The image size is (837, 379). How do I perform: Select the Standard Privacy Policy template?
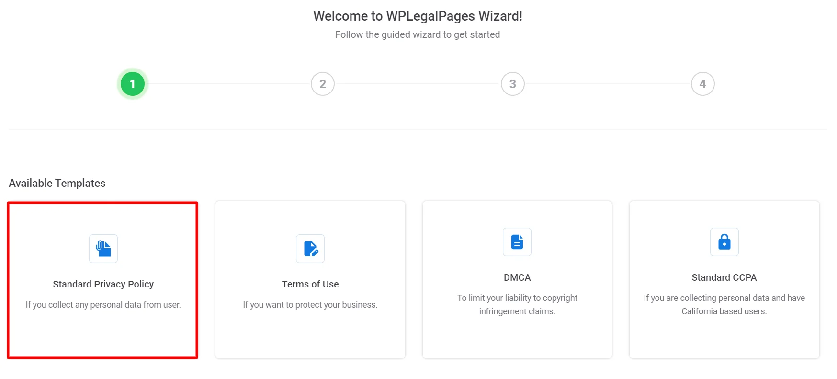tap(102, 280)
